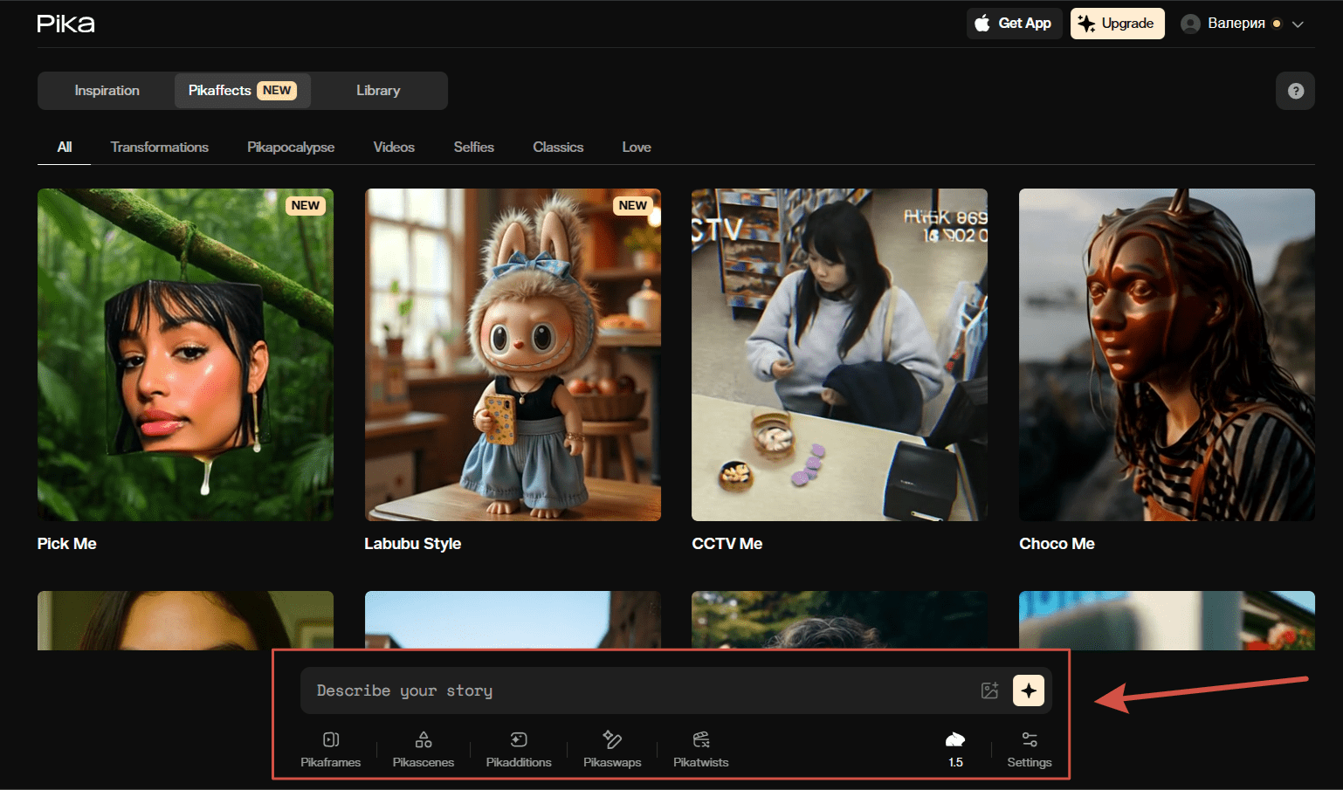Click the Labubu Style title text
The image size is (1343, 790).
(413, 544)
